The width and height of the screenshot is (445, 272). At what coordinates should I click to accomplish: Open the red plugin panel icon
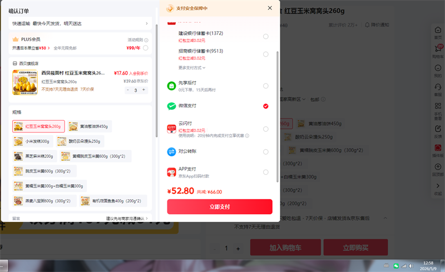[438, 147]
